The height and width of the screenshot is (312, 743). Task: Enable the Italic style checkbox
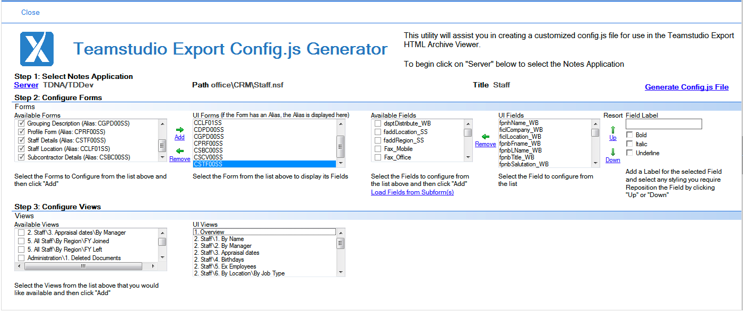(x=630, y=144)
